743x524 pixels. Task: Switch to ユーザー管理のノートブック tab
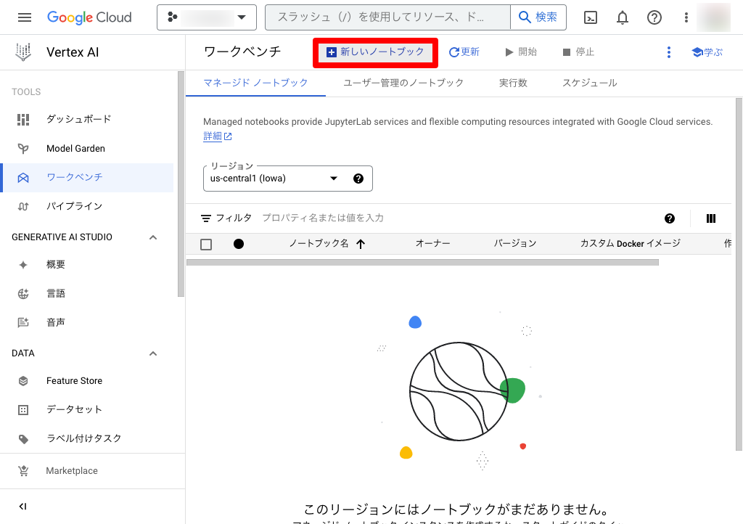coord(403,83)
